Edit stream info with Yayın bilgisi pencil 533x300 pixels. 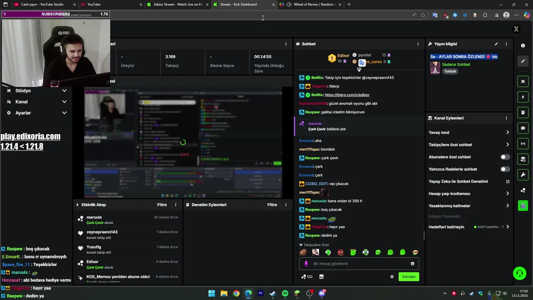click(496, 44)
